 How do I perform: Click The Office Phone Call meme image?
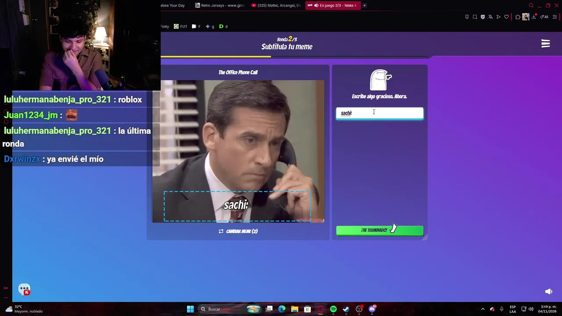point(238,151)
